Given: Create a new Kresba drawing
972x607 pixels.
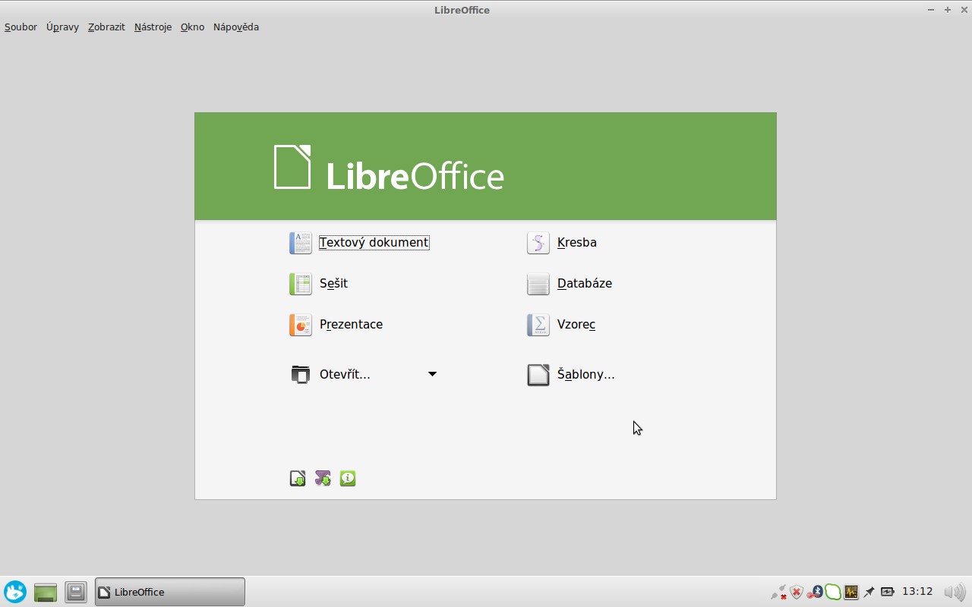Looking at the screenshot, I should 562,243.
